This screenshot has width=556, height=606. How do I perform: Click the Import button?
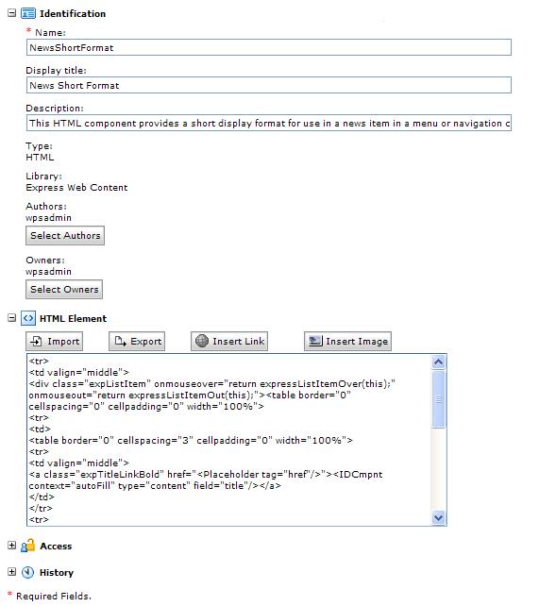[55, 342]
